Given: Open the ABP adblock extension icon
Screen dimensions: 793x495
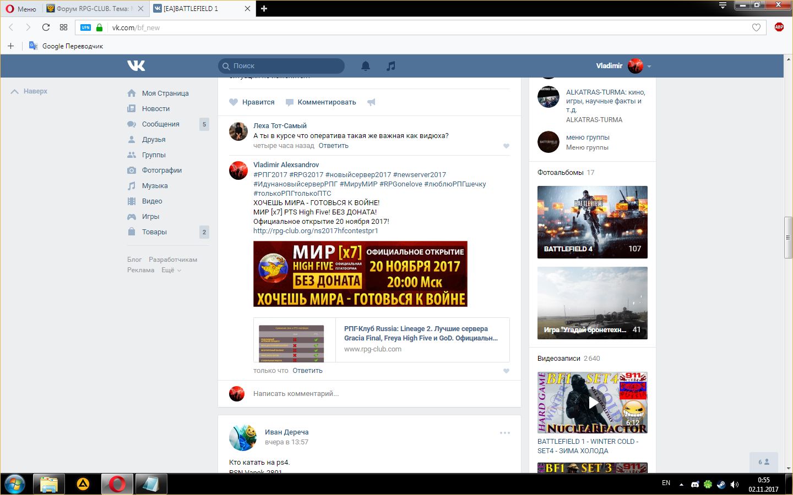Looking at the screenshot, I should 779,27.
